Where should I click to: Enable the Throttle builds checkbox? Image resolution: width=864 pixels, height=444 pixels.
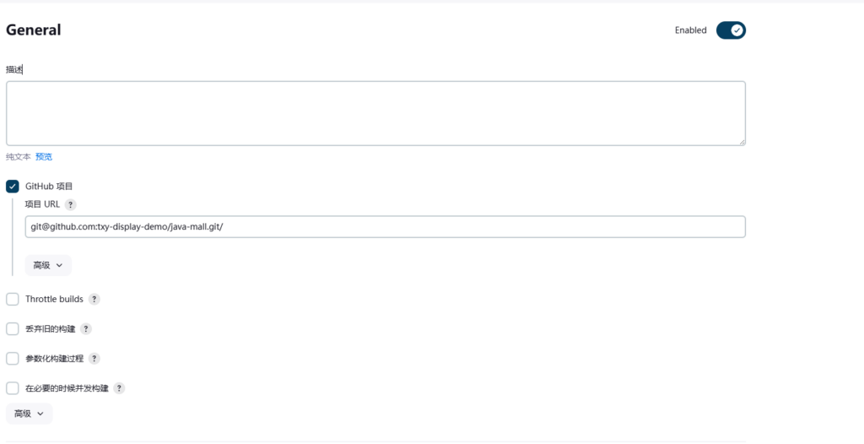point(13,300)
